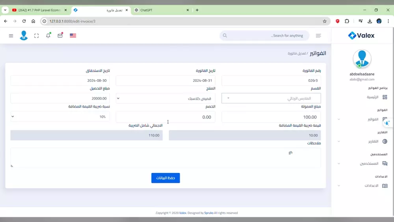The image size is (394, 222).
Task: Open the المنتج product dropdown
Action: (165, 98)
